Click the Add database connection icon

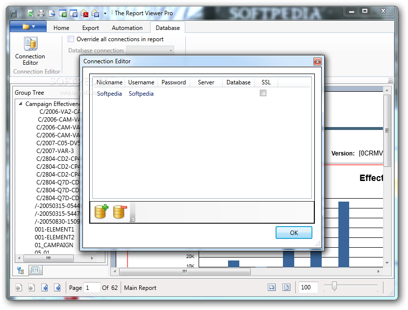pyautogui.click(x=101, y=211)
